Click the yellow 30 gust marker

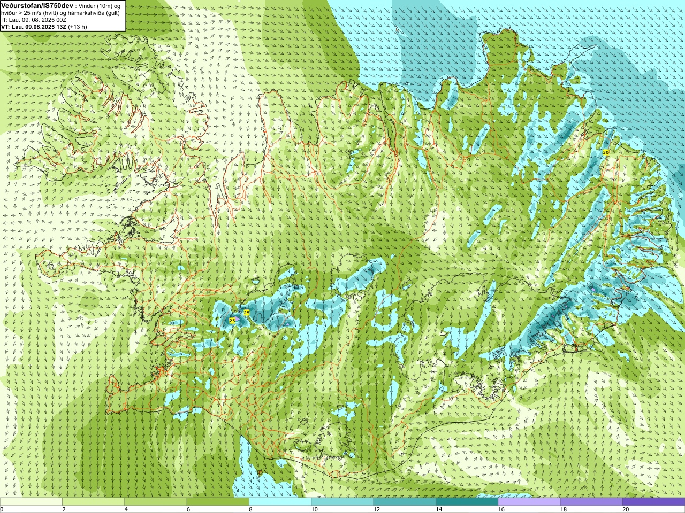click(606, 152)
